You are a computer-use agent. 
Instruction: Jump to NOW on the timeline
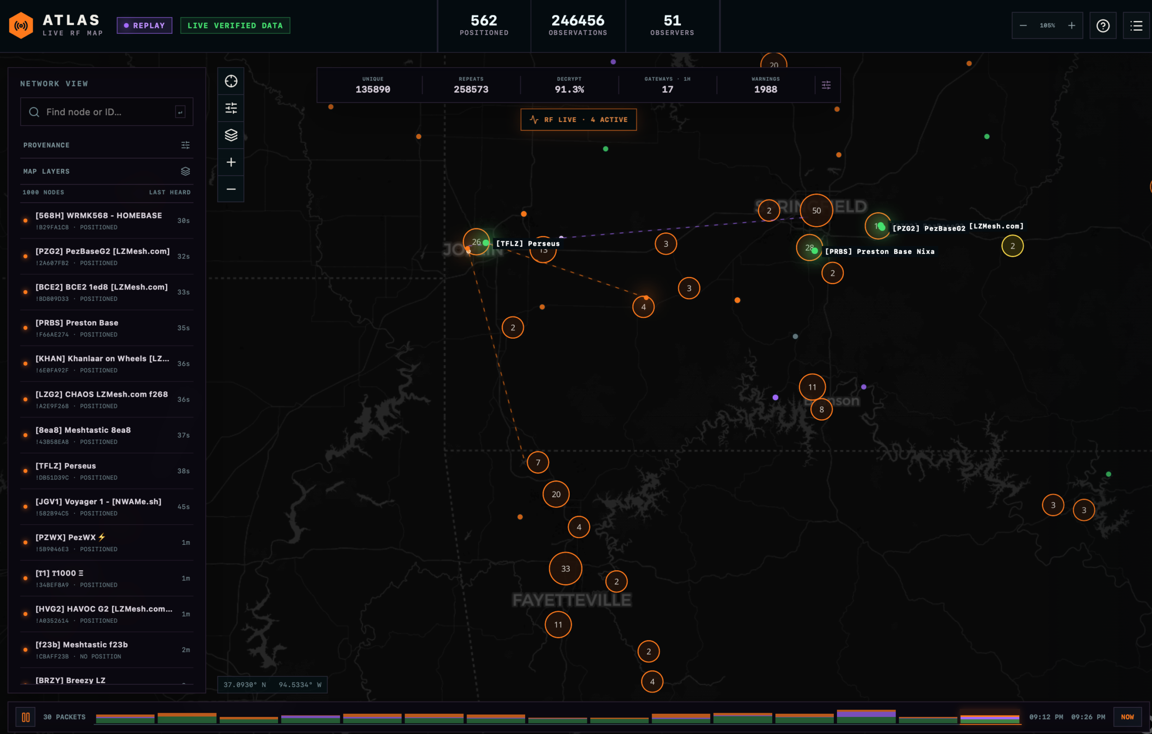click(x=1127, y=717)
